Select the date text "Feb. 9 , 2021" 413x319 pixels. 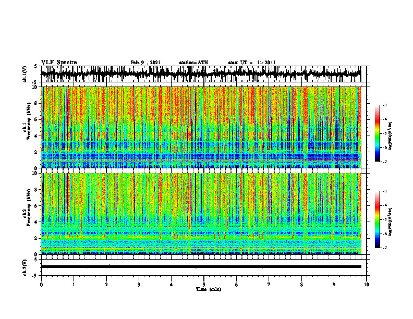(145, 63)
